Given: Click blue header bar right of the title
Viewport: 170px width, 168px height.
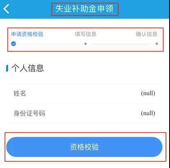Looking at the screenshot, I should pyautogui.click(x=144, y=9).
